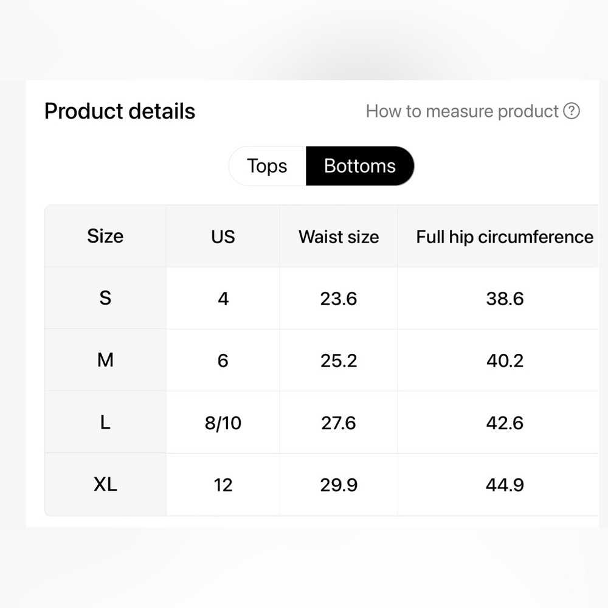Image resolution: width=608 pixels, height=608 pixels.
Task: Select the Bottoms tab
Action: click(360, 166)
